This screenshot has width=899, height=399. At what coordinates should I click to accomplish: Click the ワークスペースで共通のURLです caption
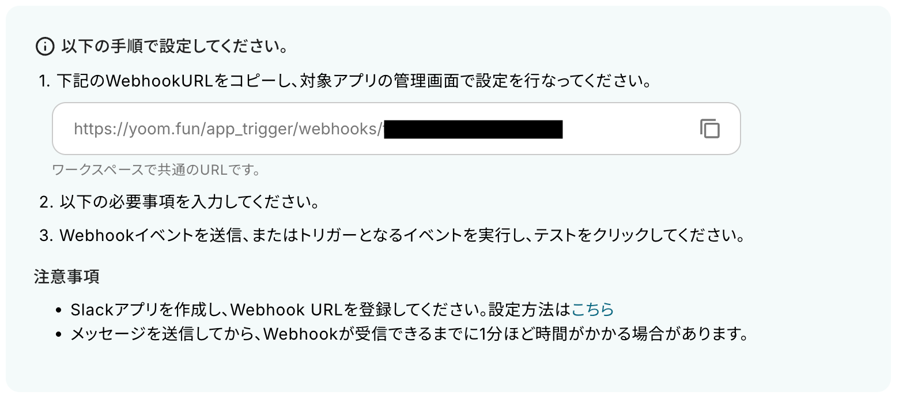click(156, 170)
